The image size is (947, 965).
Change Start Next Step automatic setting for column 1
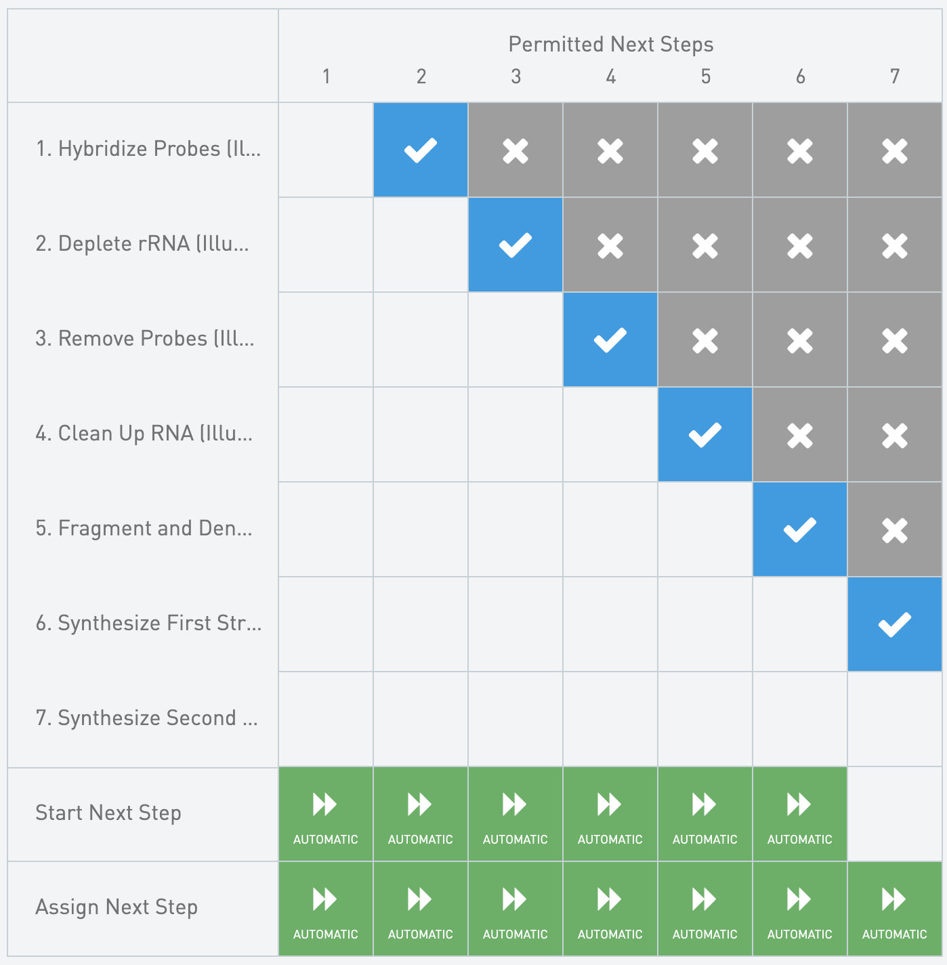(326, 814)
